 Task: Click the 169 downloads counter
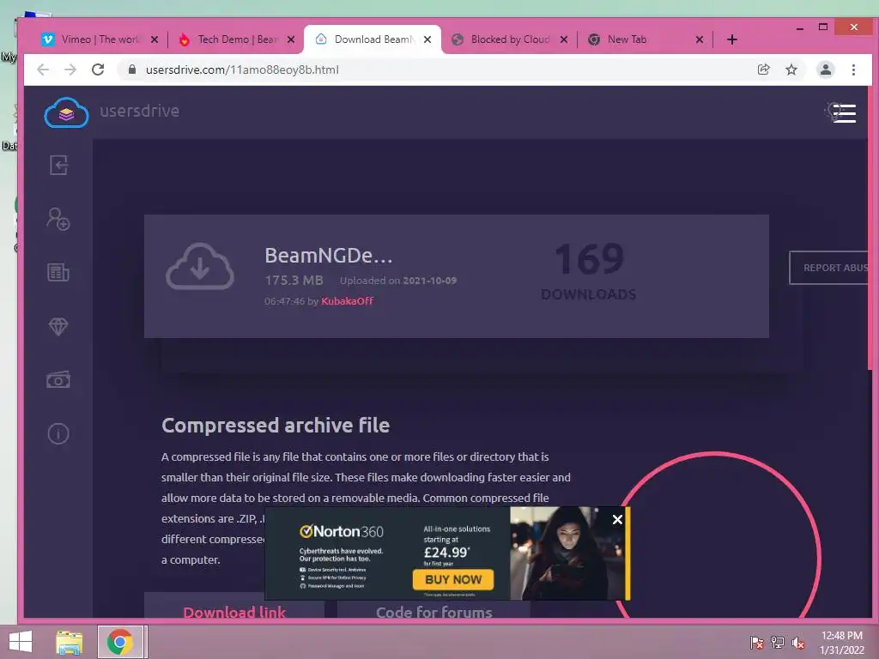click(x=589, y=259)
